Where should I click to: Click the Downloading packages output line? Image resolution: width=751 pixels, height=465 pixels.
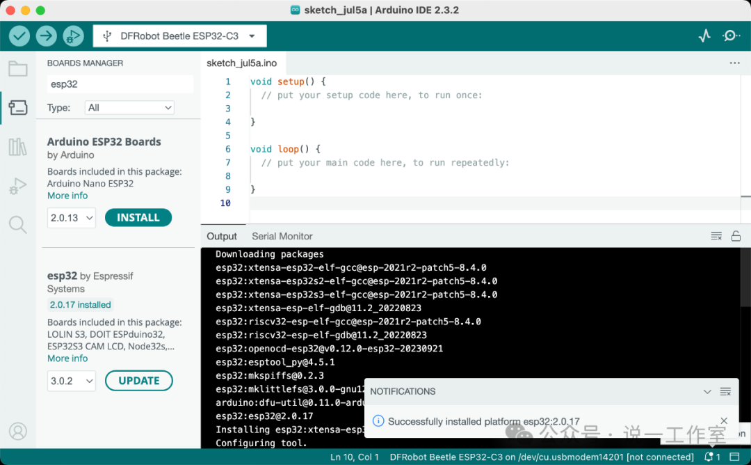tap(270, 254)
